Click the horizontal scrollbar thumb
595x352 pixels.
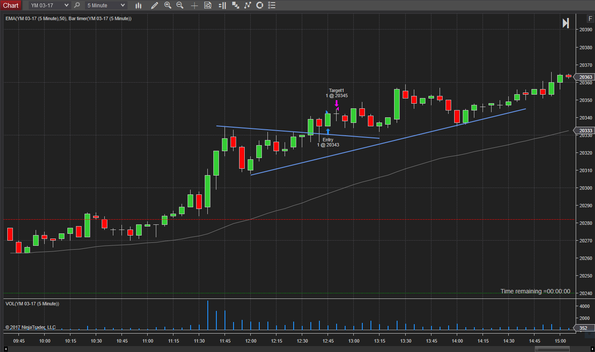point(551,349)
